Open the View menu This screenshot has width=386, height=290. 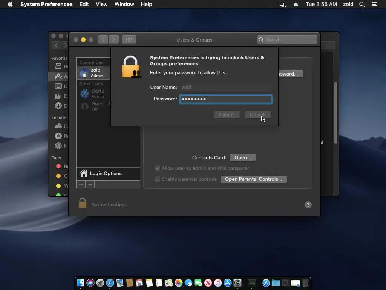pos(102,4)
